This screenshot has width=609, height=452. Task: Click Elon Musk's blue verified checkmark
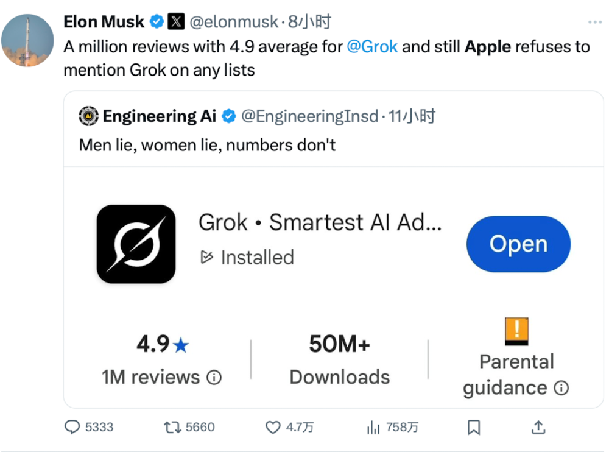pos(157,21)
